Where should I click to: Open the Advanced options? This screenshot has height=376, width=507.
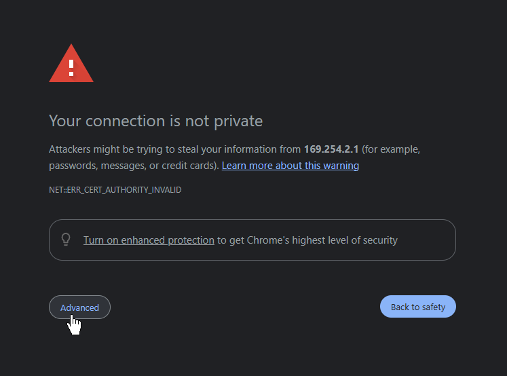[79, 307]
